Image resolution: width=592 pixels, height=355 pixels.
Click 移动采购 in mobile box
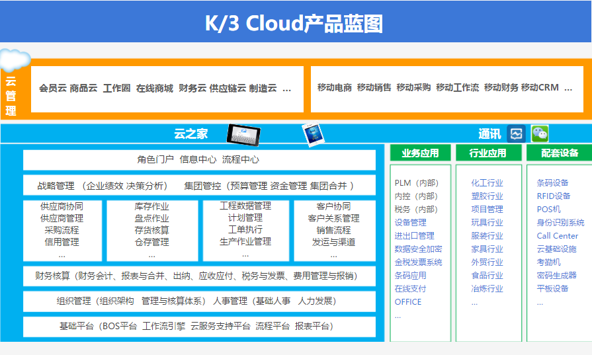[x=413, y=87]
